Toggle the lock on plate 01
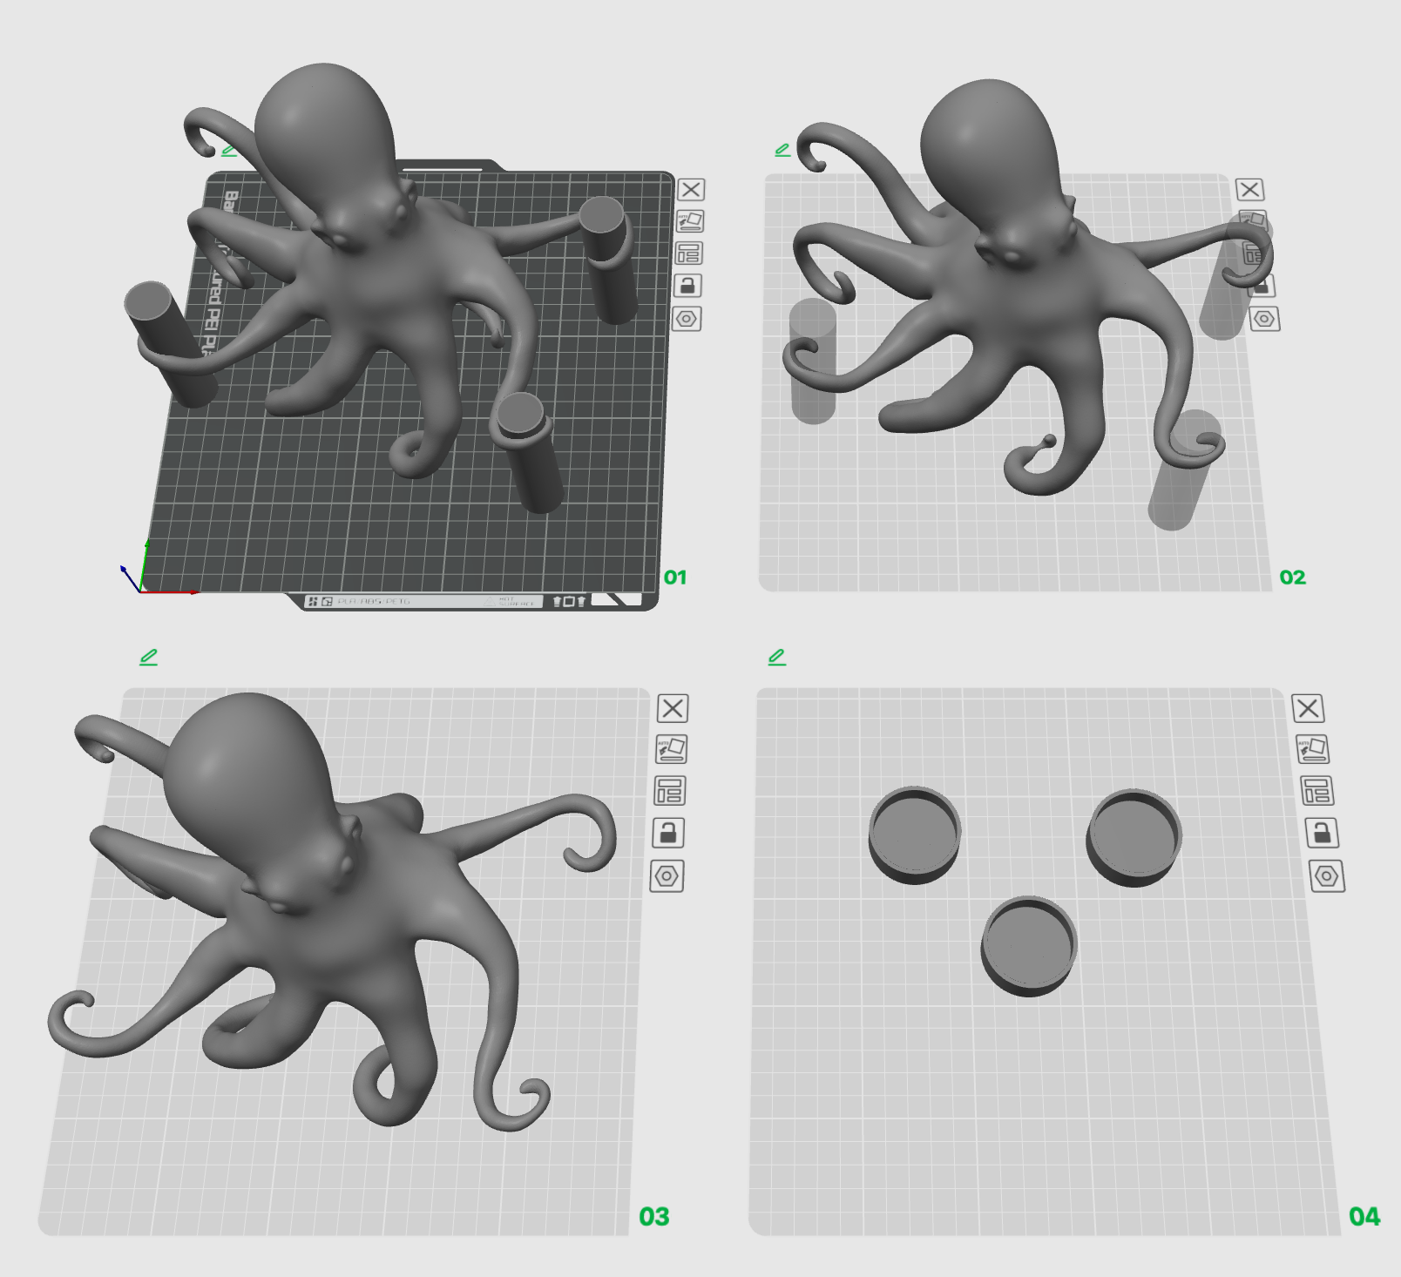This screenshot has height=1277, width=1401. pyautogui.click(x=687, y=286)
